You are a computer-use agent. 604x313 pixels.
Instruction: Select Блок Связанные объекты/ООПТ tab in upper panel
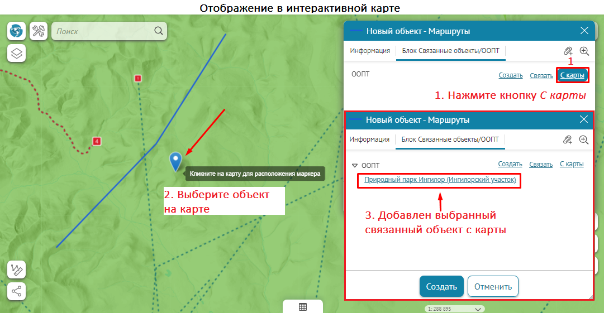click(x=450, y=51)
